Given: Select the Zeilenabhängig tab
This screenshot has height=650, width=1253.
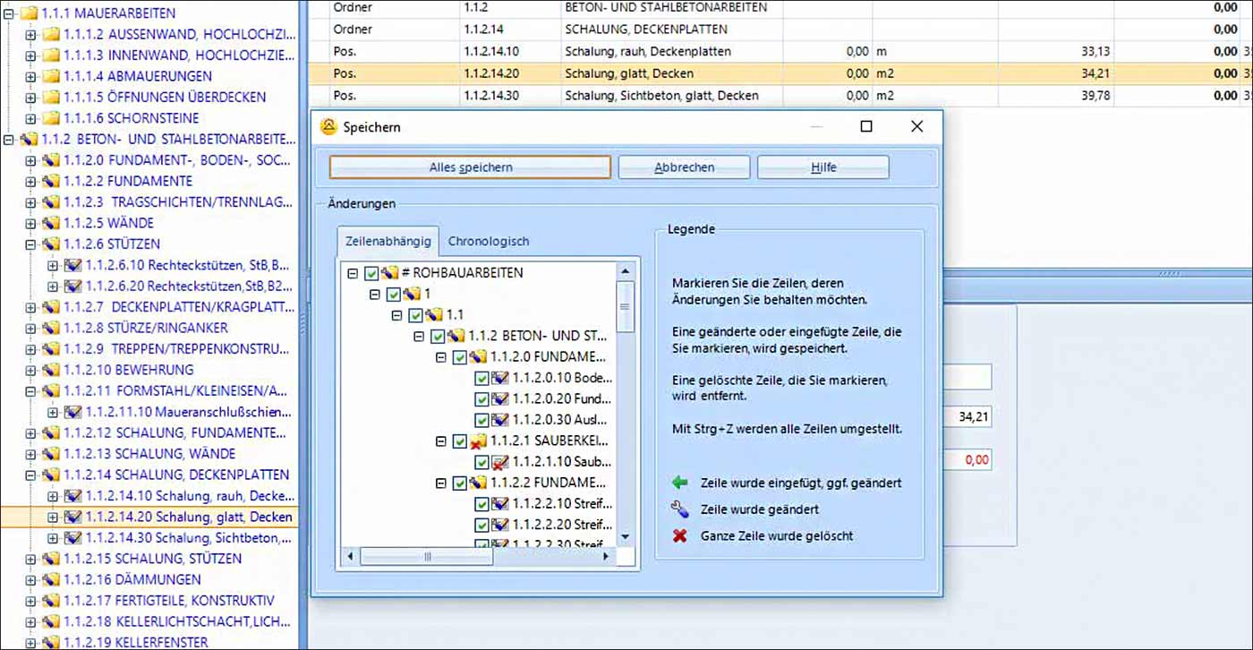Looking at the screenshot, I should [389, 241].
